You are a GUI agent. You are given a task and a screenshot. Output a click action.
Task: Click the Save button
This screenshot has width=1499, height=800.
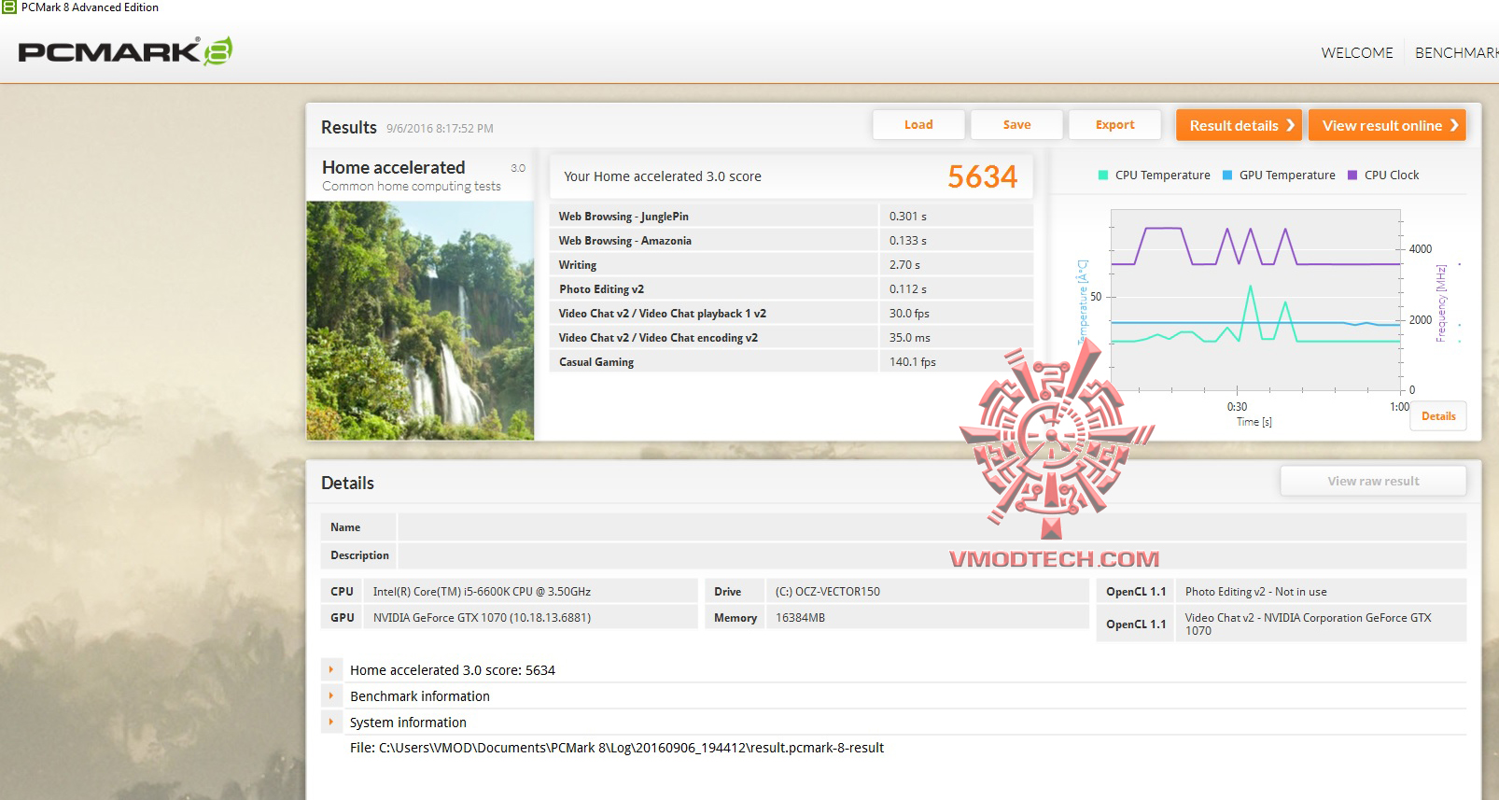pyautogui.click(x=1016, y=125)
